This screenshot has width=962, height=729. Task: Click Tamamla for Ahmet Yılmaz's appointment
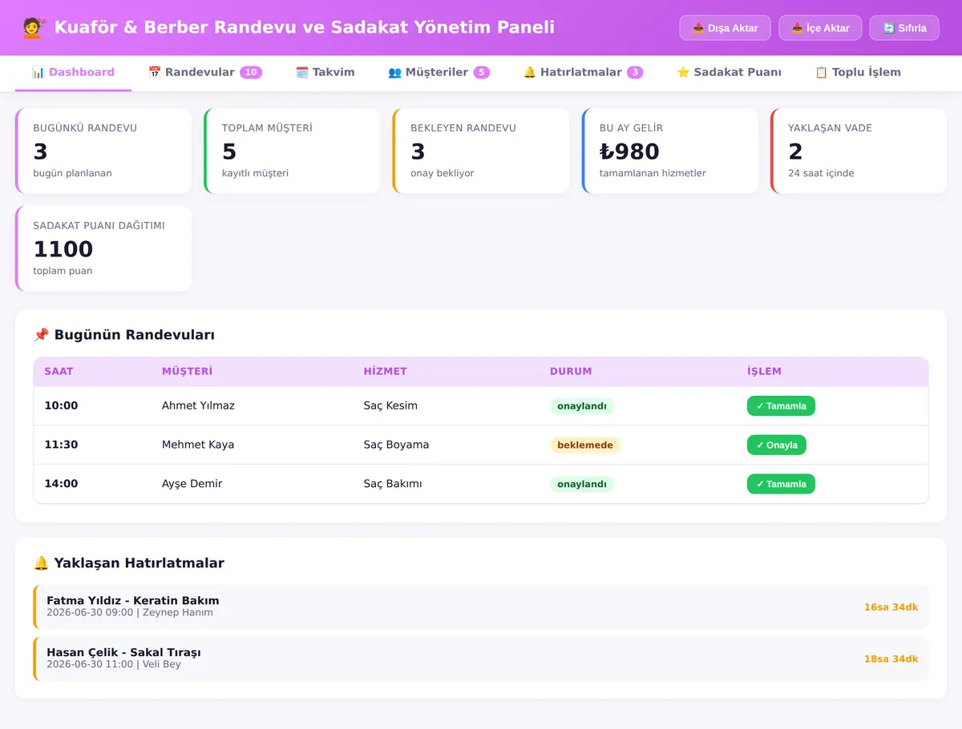pyautogui.click(x=781, y=406)
